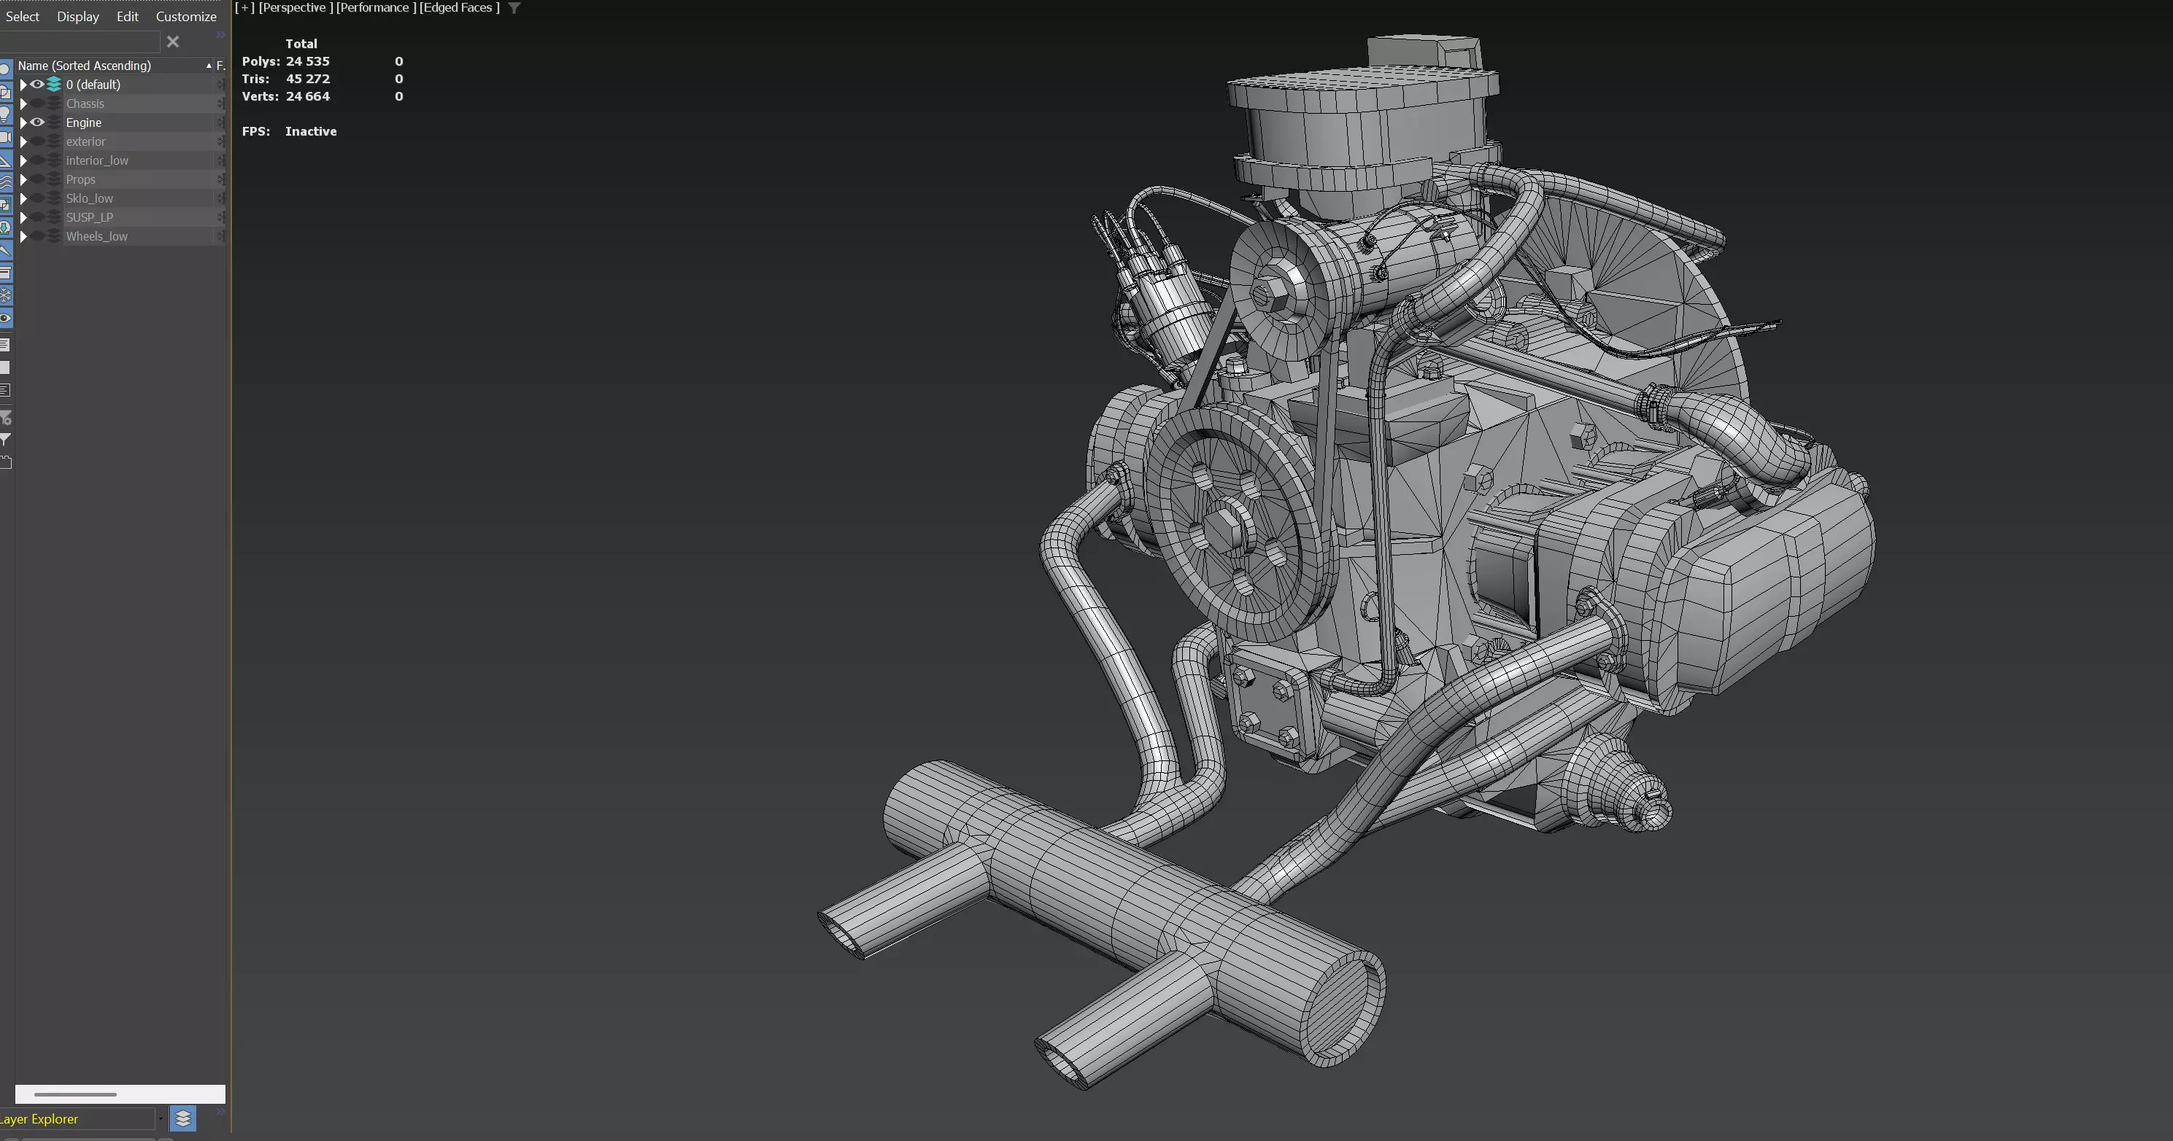This screenshot has height=1141, width=2173.
Task: Click the [Perspective] viewport label
Action: tap(296, 7)
